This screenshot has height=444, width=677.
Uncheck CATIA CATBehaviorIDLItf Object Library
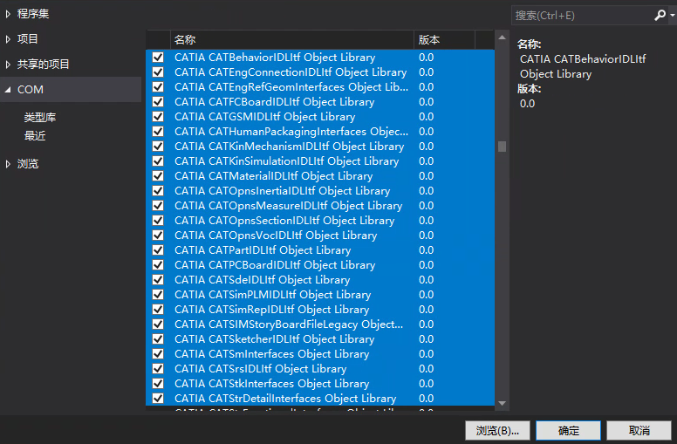coord(158,58)
